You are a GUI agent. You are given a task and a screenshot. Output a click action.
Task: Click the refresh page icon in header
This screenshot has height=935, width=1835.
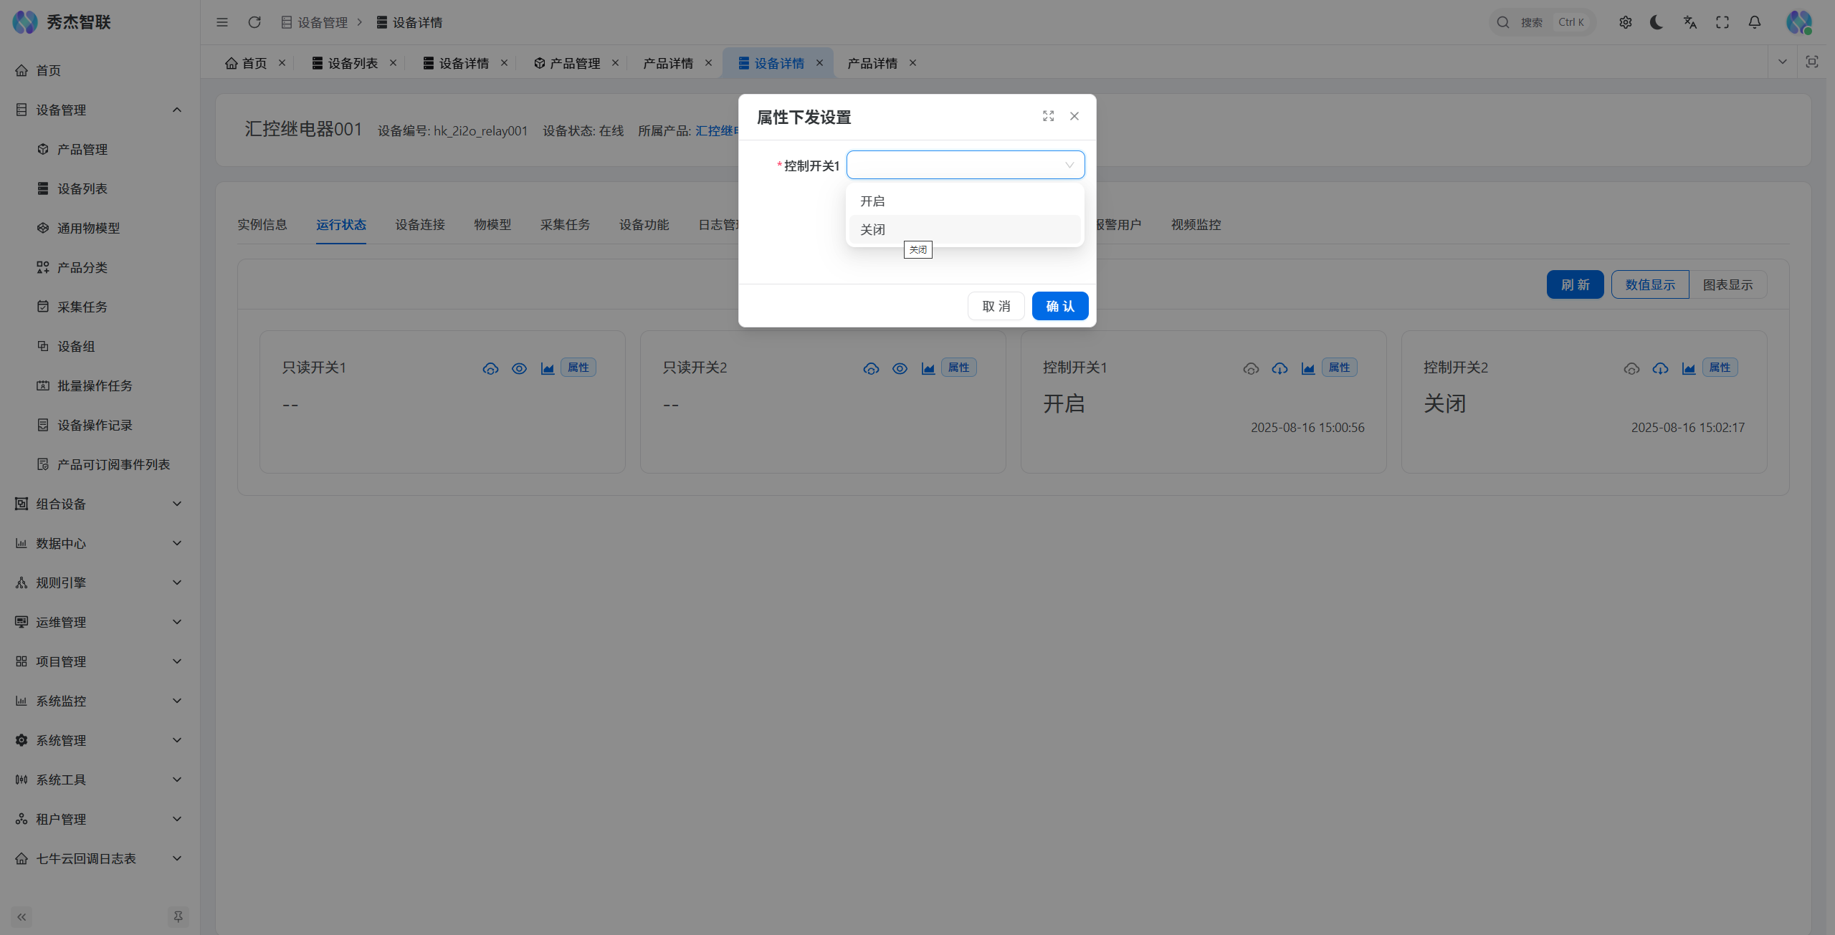254,22
